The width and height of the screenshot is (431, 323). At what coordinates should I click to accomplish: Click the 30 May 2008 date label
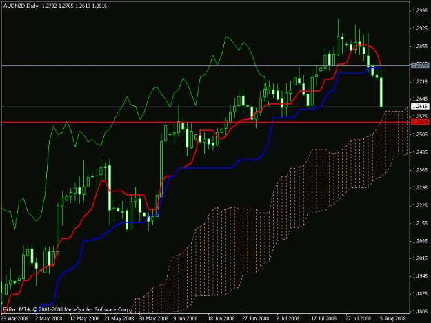click(x=153, y=319)
